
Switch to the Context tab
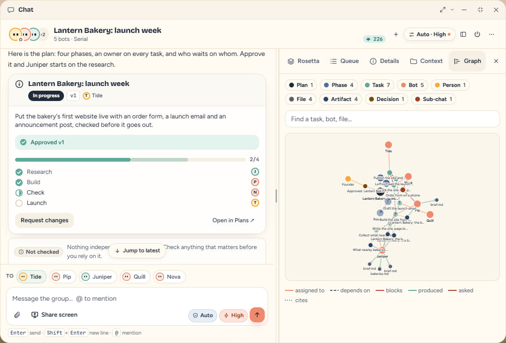[427, 61]
